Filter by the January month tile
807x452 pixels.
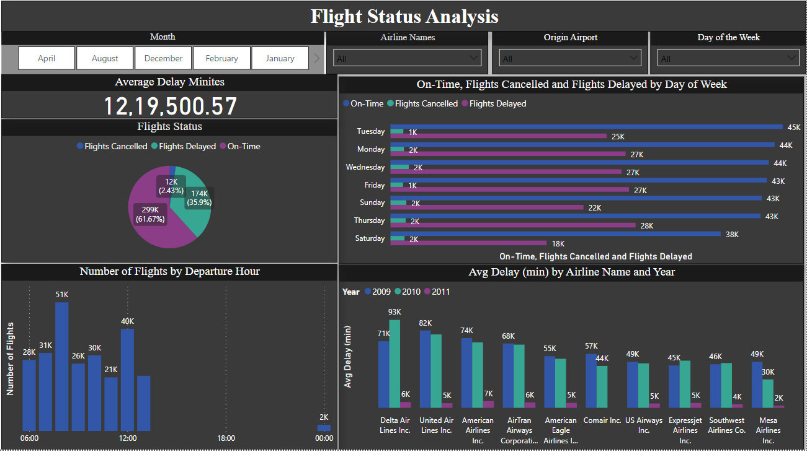tap(280, 58)
